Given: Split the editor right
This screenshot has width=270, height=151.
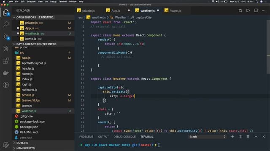Looking at the screenshot, I should coord(256,10).
